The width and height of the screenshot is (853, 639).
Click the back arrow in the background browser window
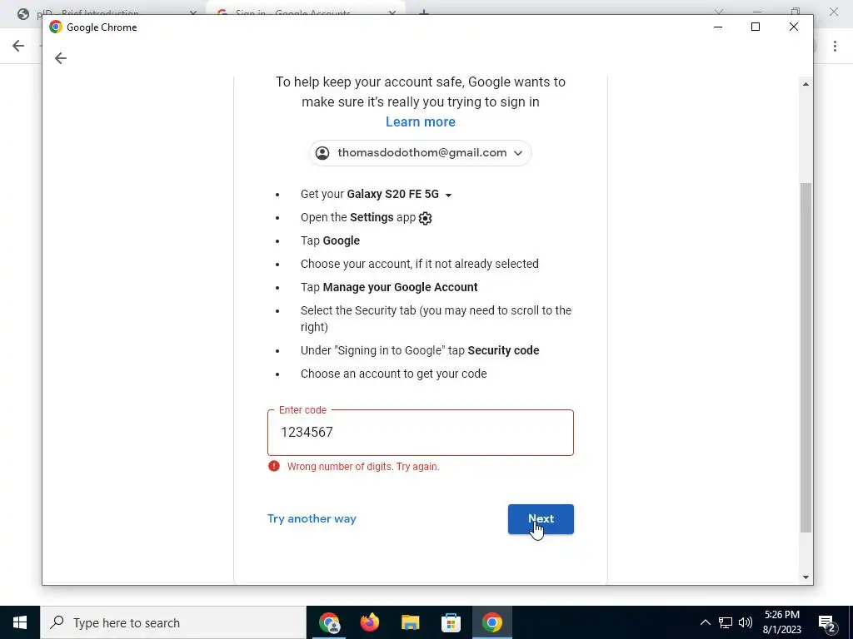coord(18,46)
